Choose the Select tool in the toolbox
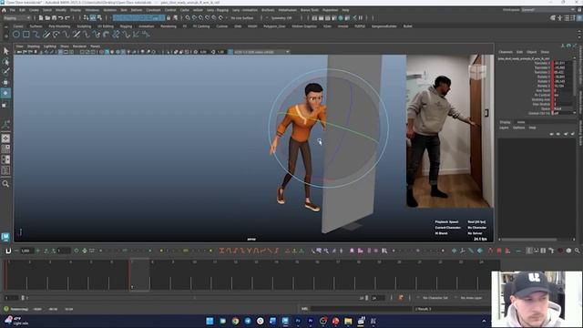The height and width of the screenshot is (328, 583). point(5,51)
